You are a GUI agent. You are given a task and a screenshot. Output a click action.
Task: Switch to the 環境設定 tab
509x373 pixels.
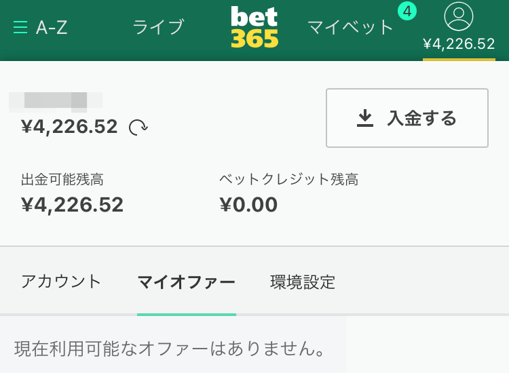pos(303,282)
